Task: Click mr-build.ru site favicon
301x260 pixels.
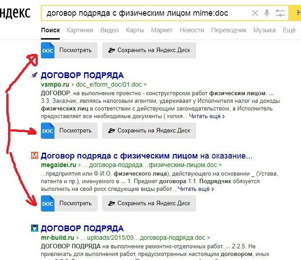Action: click(x=35, y=228)
